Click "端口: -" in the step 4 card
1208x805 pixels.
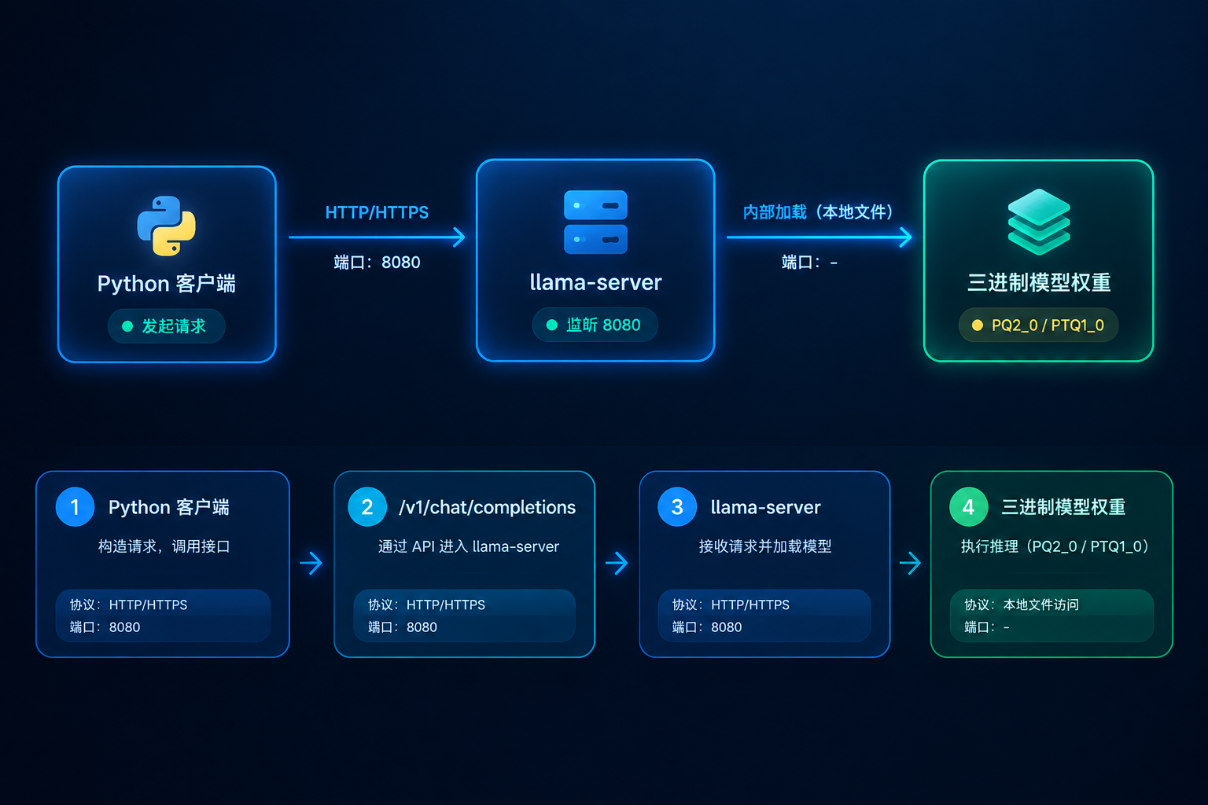(987, 627)
